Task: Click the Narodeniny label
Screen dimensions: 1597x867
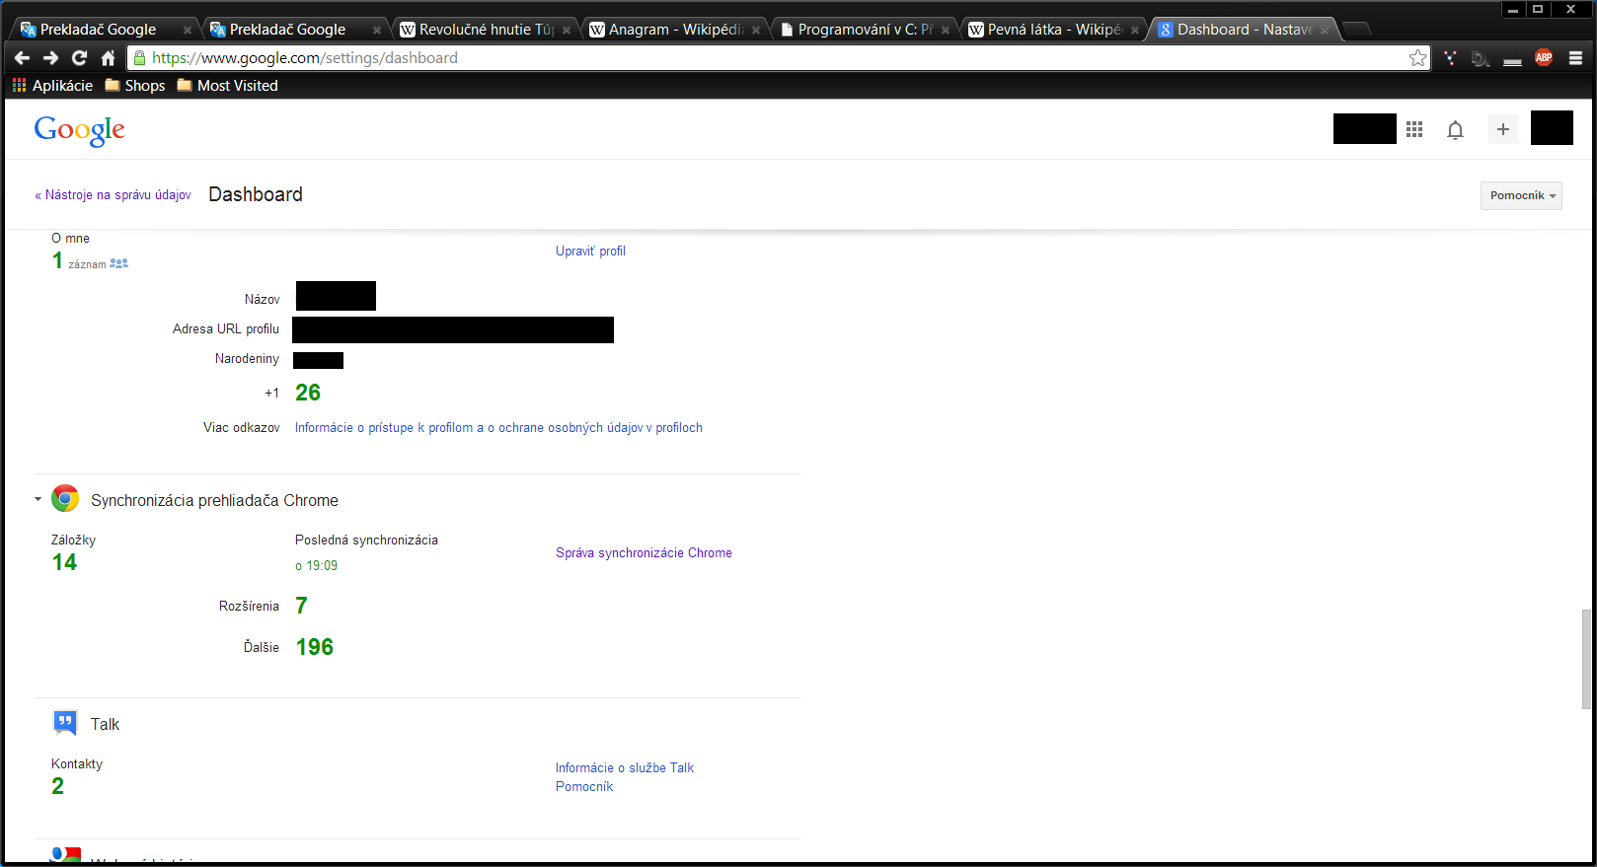Action: click(247, 359)
